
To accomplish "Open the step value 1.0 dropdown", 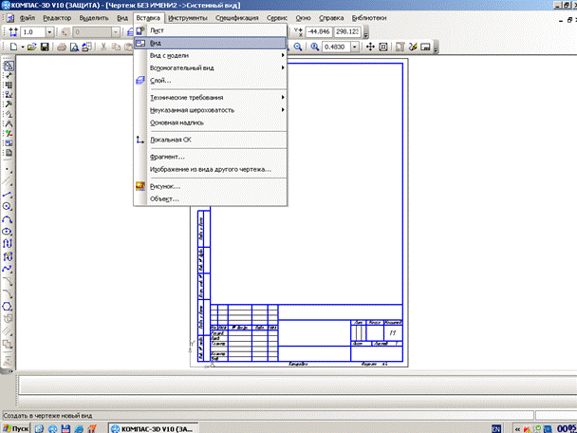I will 49,32.
